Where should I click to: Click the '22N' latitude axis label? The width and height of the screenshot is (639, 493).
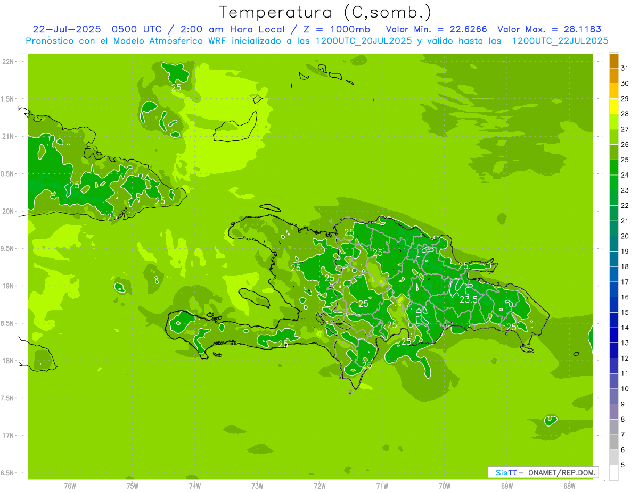(8, 62)
